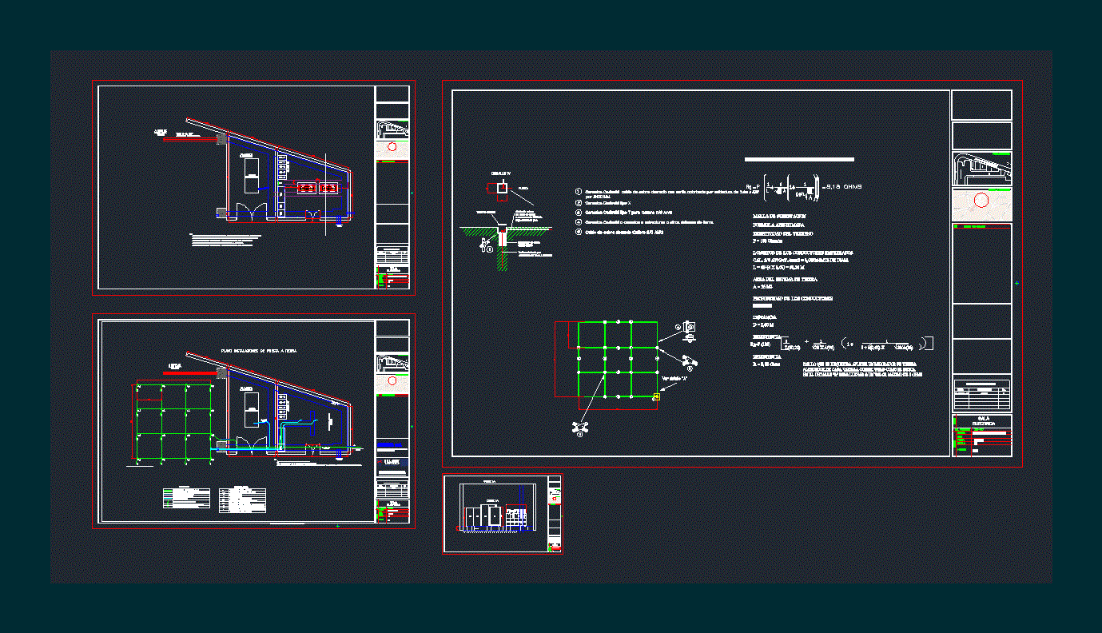Viewport: 1102px width, 633px height.
Task: Select the top-left floor plan drawing sheet
Action: [x=253, y=187]
